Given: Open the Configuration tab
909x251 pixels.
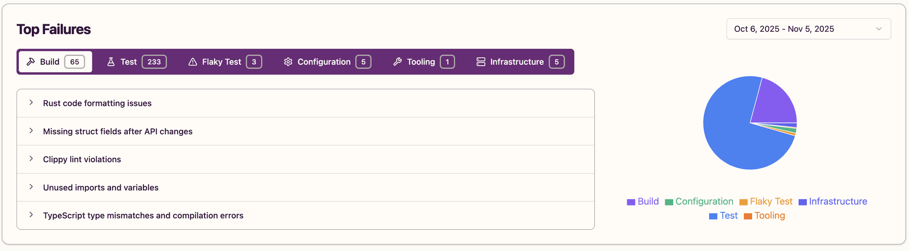Looking at the screenshot, I should pyautogui.click(x=327, y=62).
